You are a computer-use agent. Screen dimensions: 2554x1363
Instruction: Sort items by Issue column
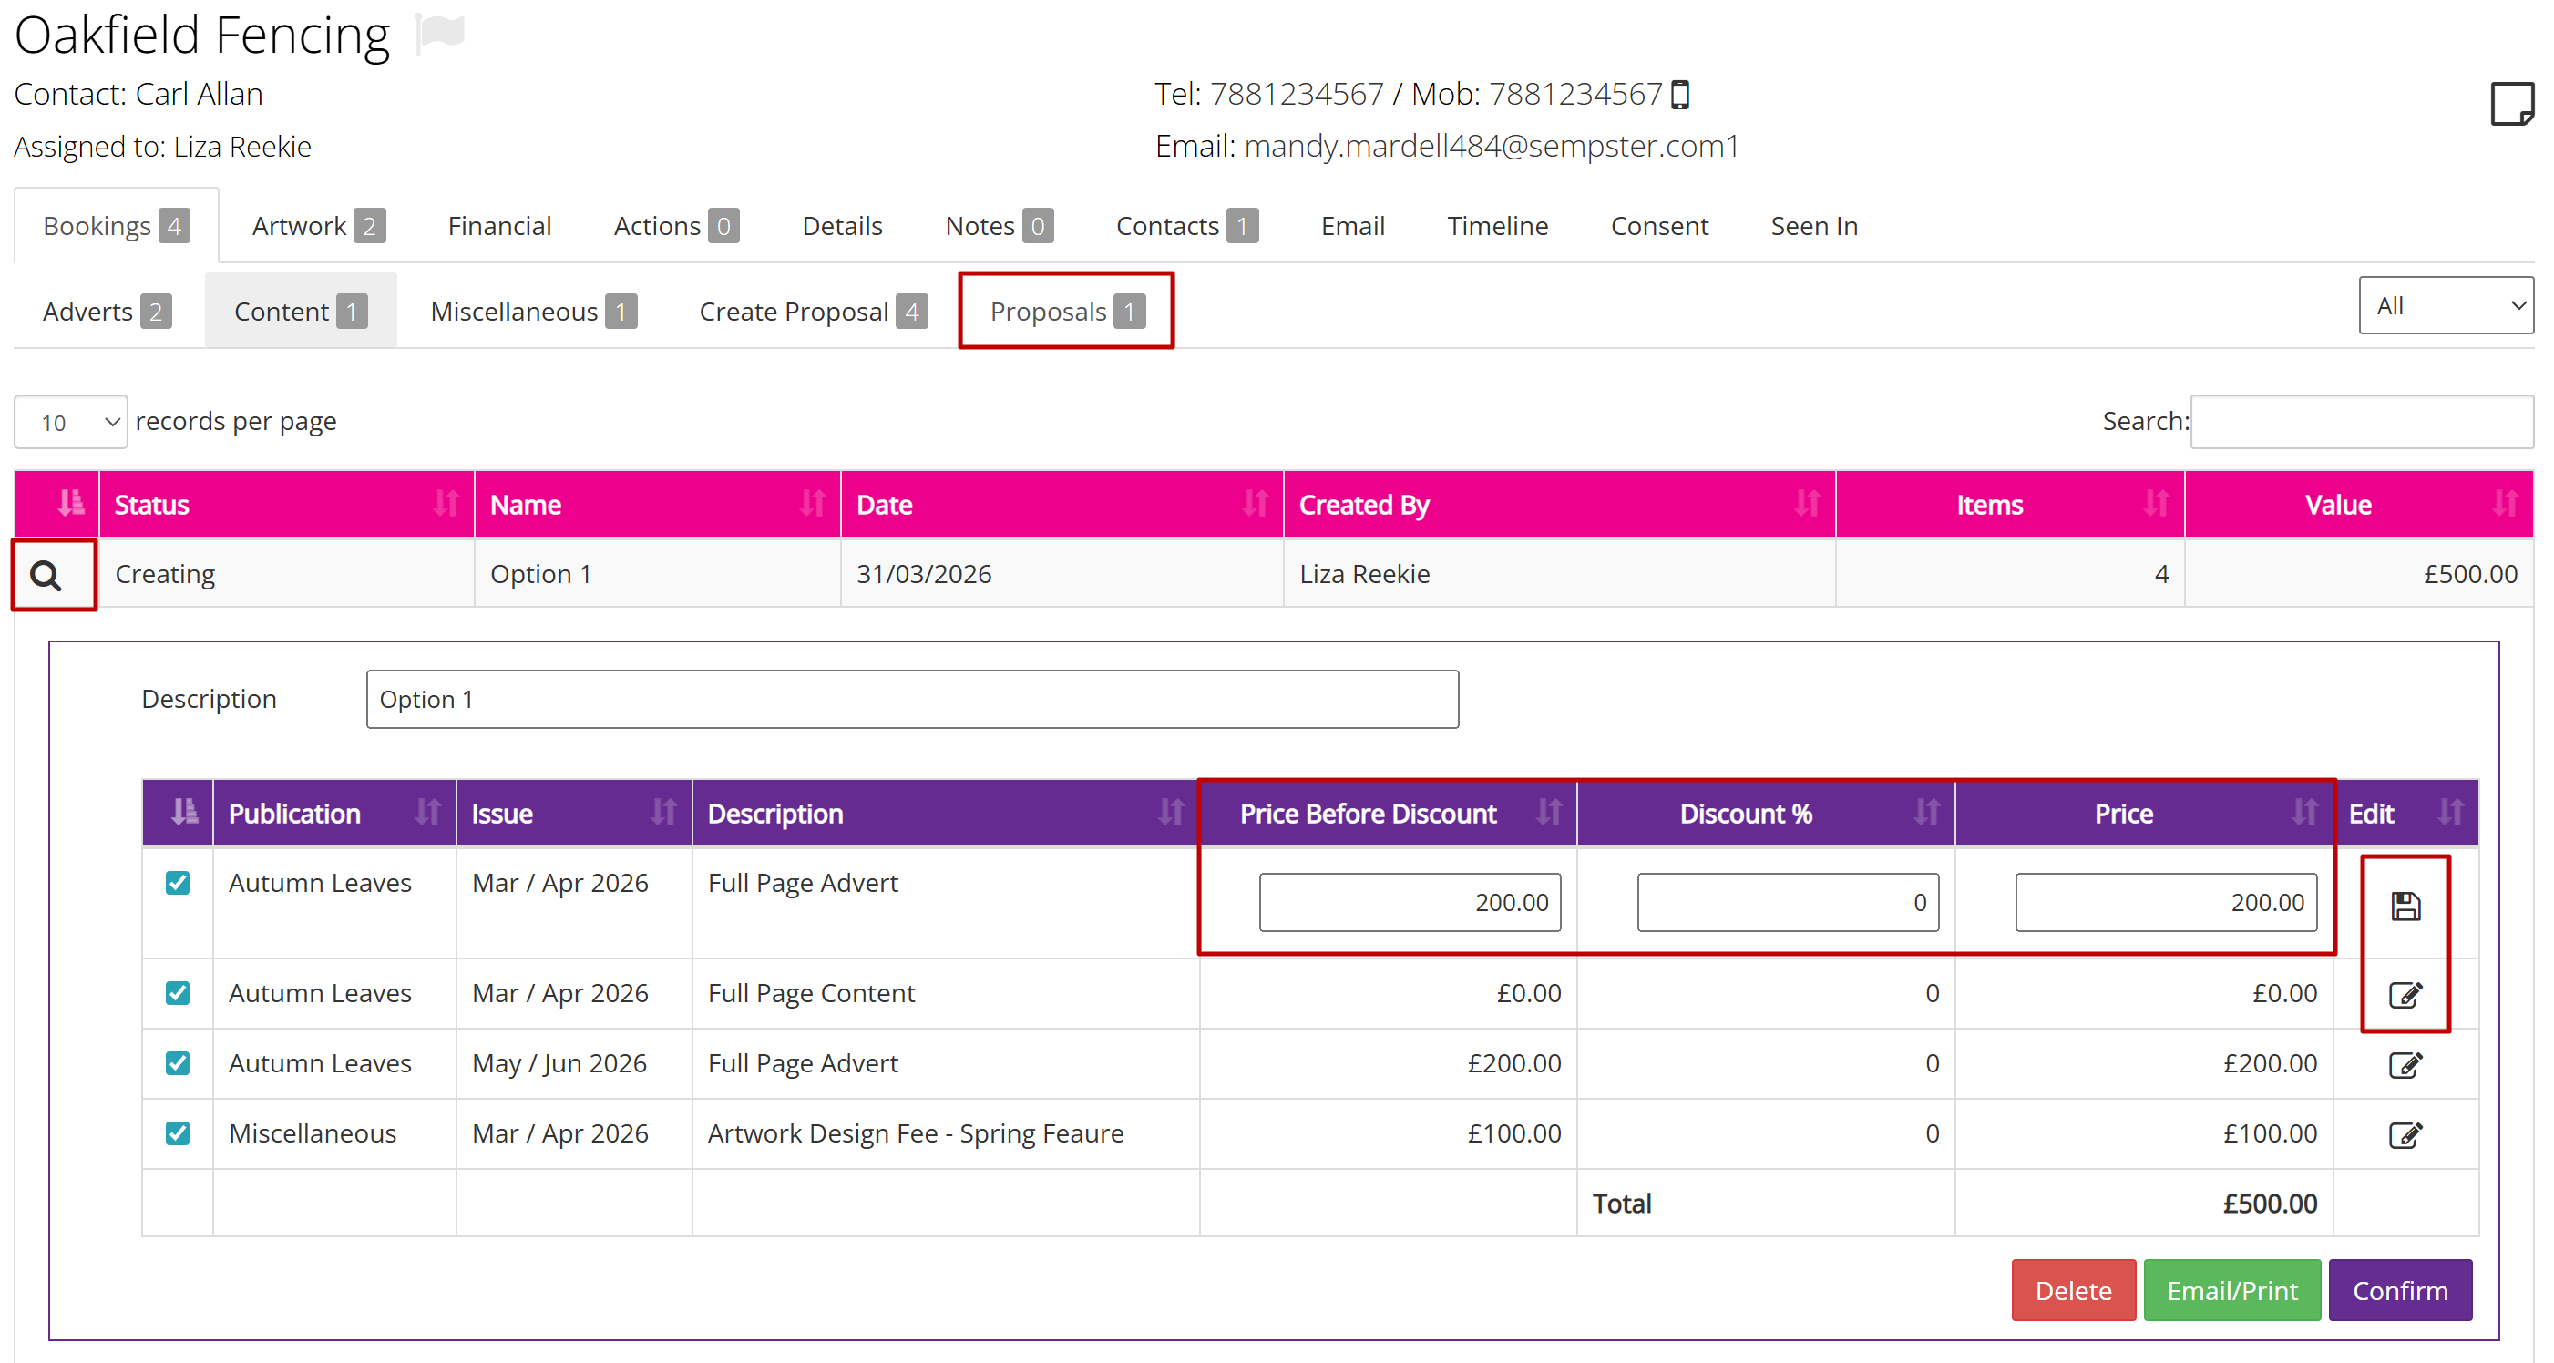(x=574, y=814)
